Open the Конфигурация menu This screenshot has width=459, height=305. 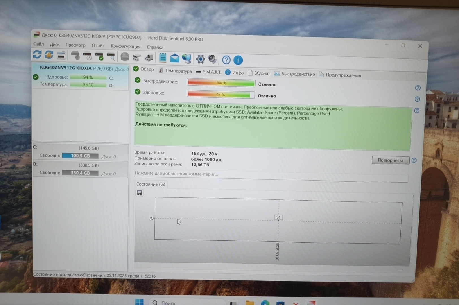pyautogui.click(x=125, y=46)
